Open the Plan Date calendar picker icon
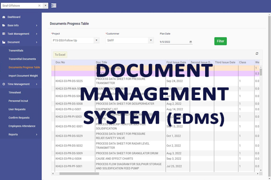Viewport: 271px width, 180px height. point(191,42)
